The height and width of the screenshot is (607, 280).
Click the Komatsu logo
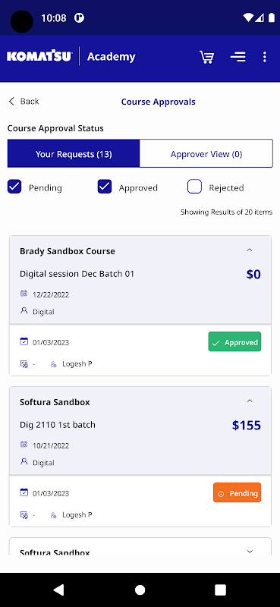(x=39, y=56)
